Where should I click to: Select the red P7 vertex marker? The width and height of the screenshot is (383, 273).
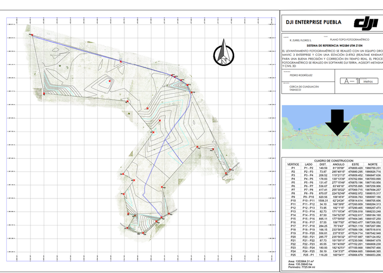(154, 132)
